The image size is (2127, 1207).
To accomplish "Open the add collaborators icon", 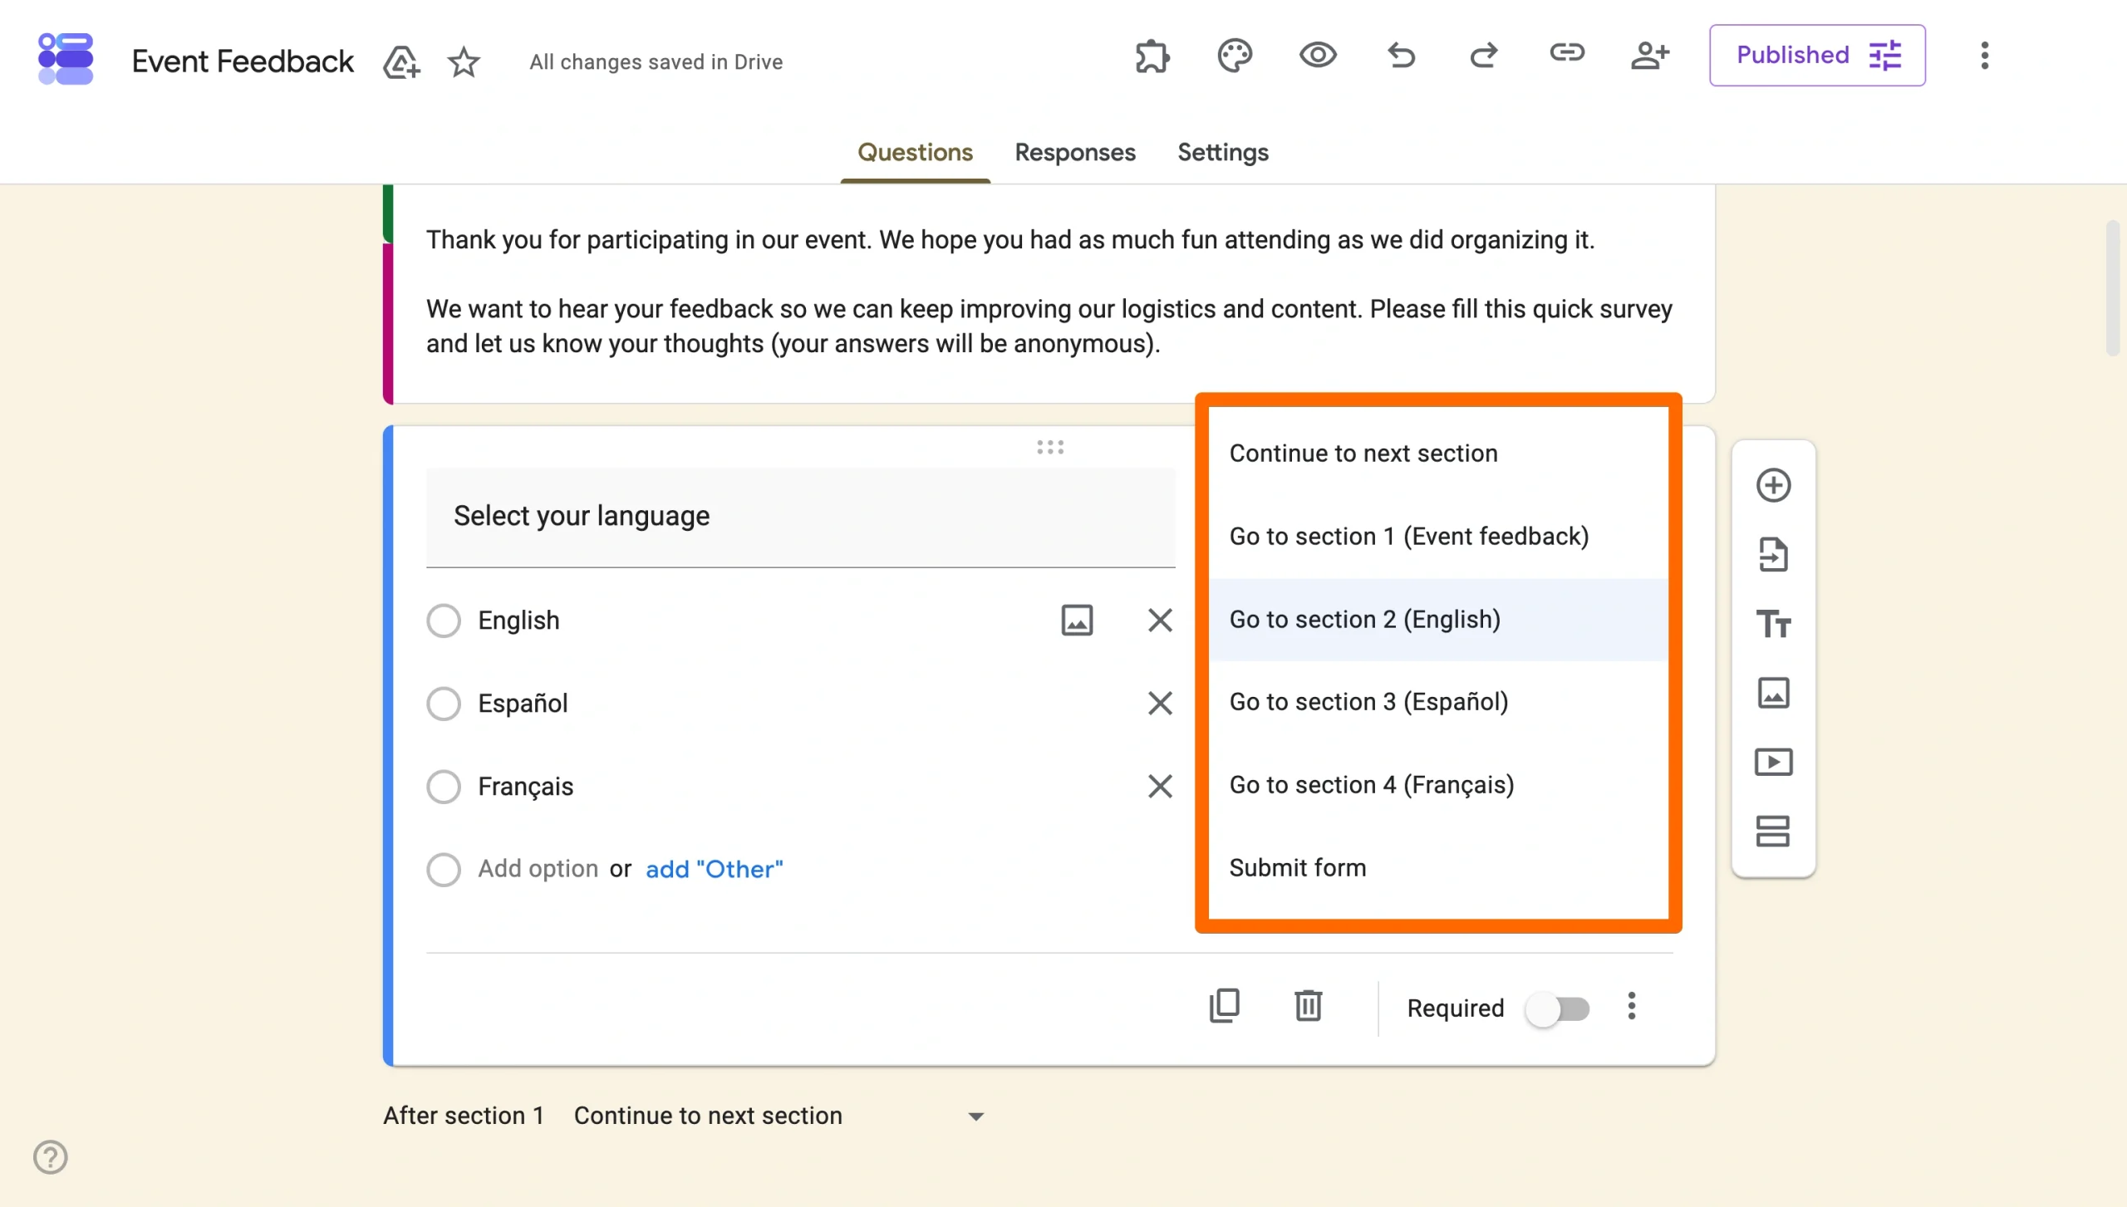I will 1649,56.
